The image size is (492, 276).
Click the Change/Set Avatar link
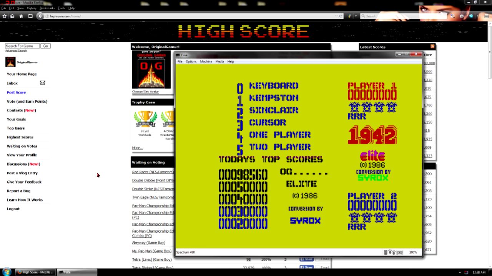coord(145,92)
